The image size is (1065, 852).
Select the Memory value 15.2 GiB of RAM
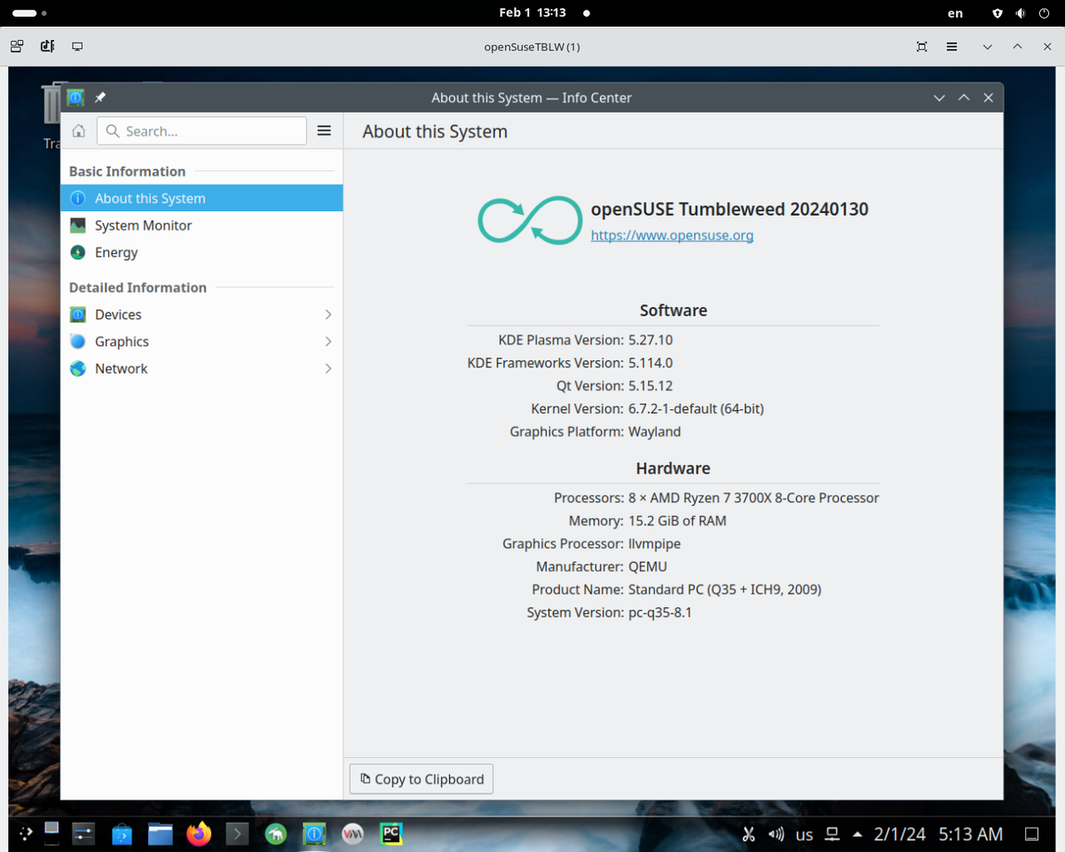click(677, 521)
